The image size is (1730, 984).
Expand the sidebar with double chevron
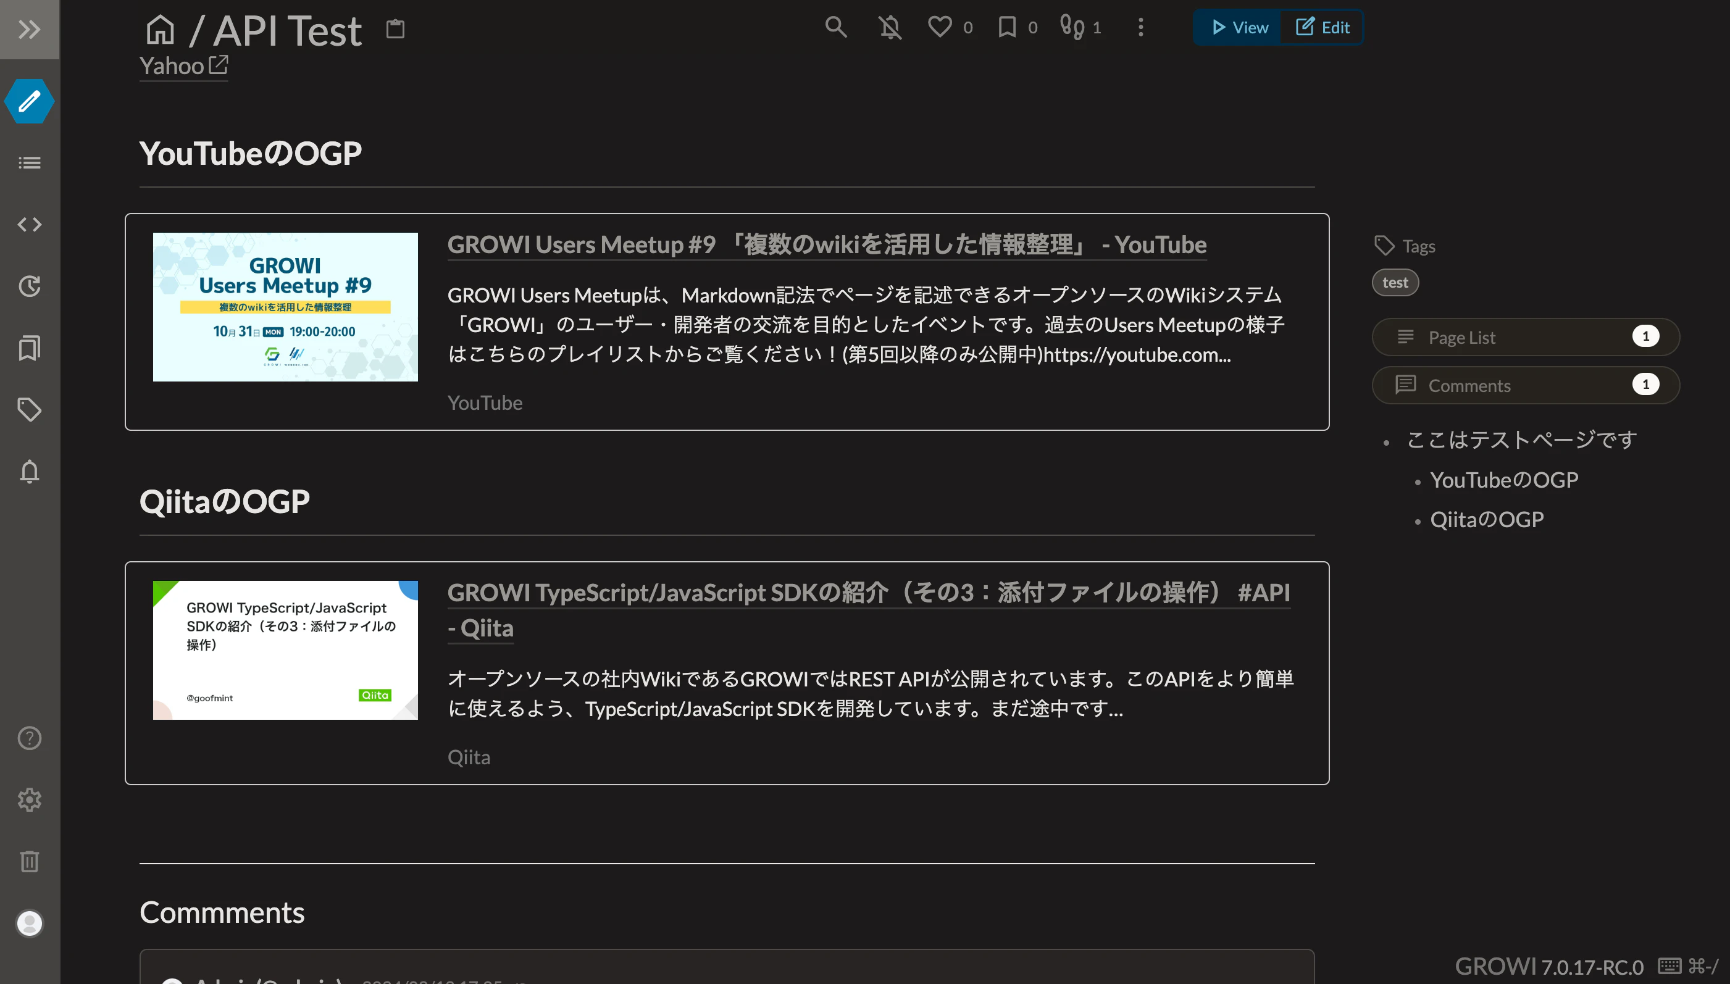[x=29, y=29]
